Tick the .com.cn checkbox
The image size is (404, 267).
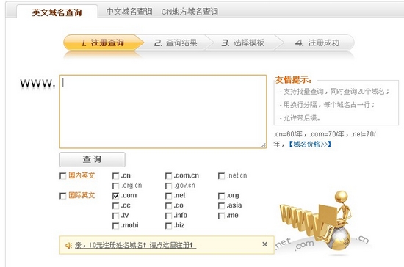pyautogui.click(x=168, y=176)
